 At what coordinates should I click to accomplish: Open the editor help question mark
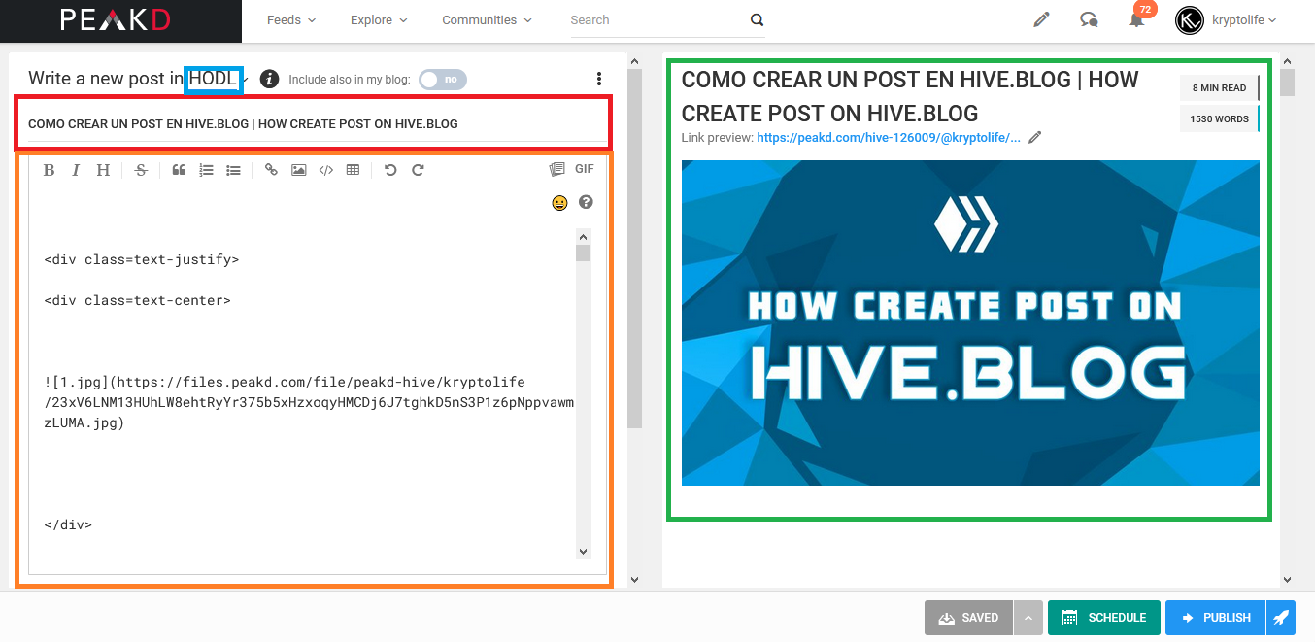(x=586, y=202)
